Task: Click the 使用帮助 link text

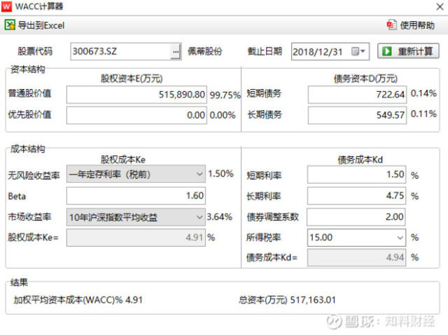Action: [417, 25]
